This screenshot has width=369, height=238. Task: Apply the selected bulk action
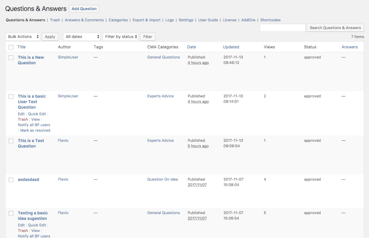(50, 37)
